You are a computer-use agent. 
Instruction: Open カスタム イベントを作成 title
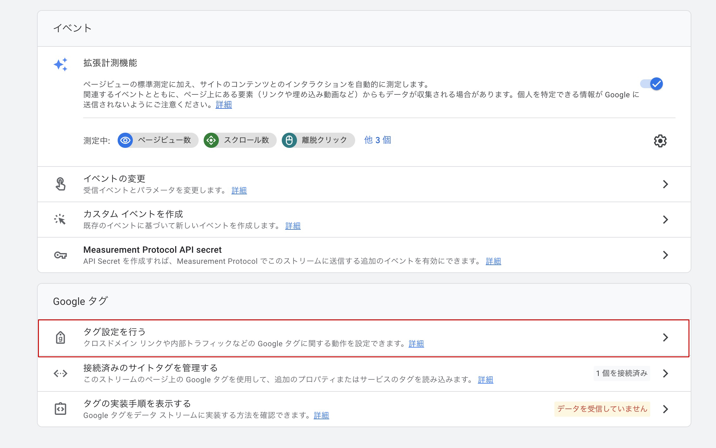133,214
